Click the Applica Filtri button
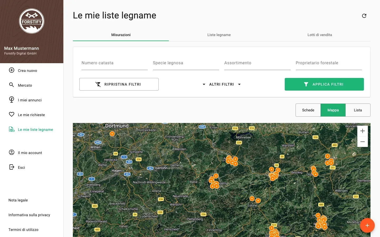Screen dimensions: 380x237 pyautogui.click(x=324, y=84)
